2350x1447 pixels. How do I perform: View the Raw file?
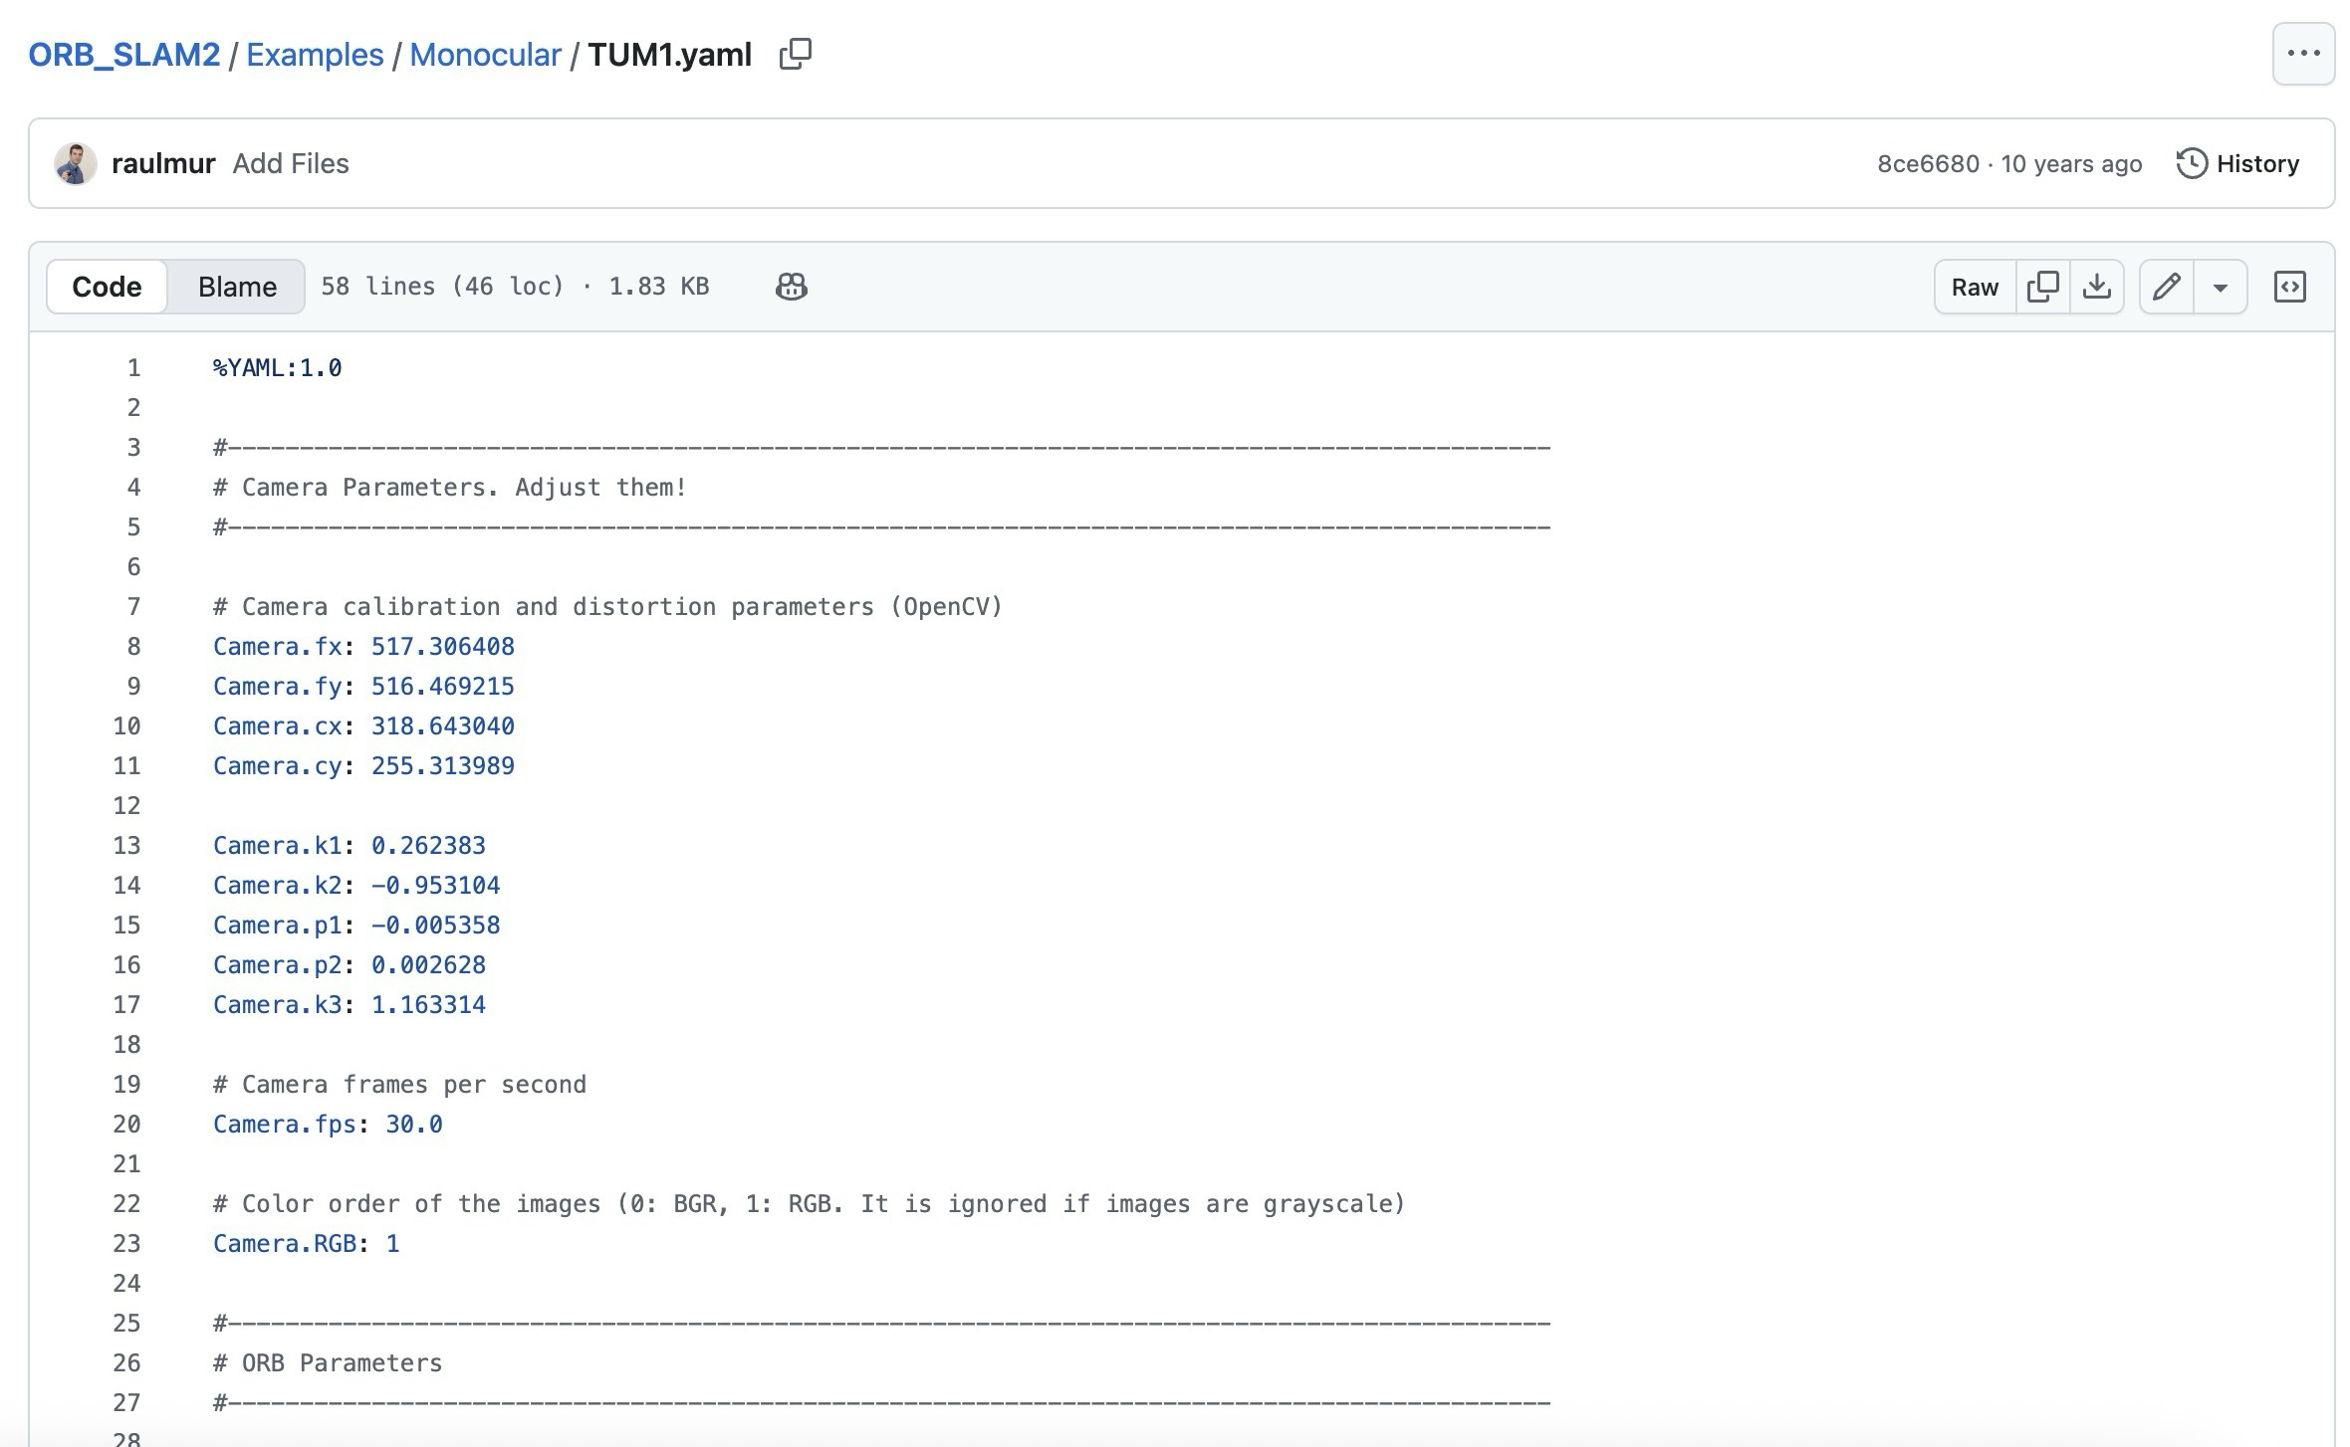[1975, 287]
